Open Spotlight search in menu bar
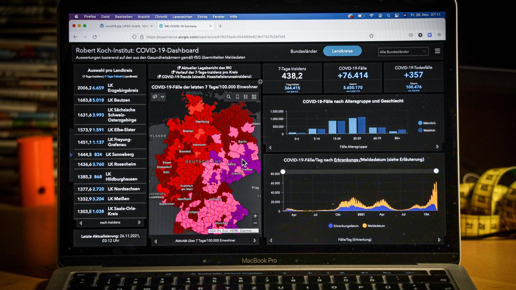Viewport: 516px width, 290px height. (388, 16)
